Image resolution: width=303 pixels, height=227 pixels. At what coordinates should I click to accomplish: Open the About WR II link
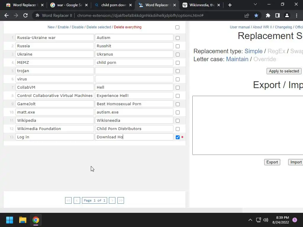262,27
